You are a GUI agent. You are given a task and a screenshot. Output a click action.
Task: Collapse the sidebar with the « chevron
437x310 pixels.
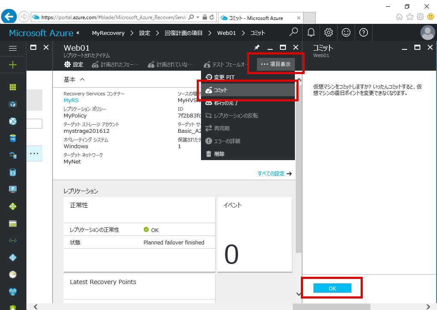[x=78, y=32]
